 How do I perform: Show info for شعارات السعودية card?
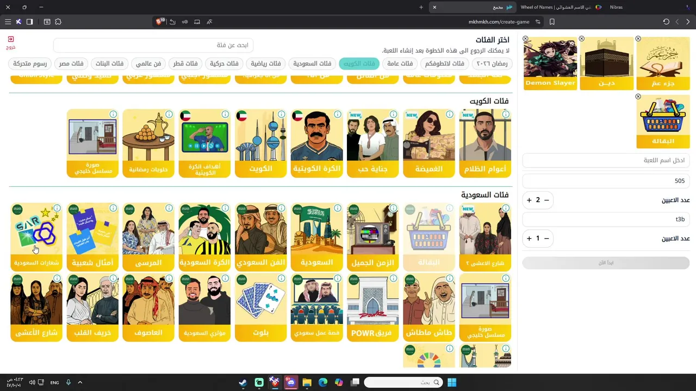[x=57, y=208]
